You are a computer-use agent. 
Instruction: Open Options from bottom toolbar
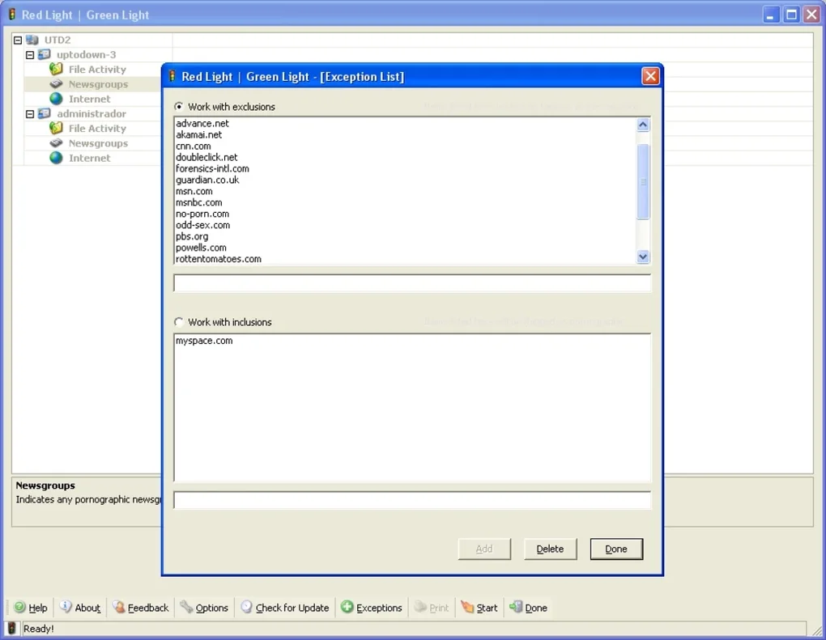click(x=212, y=608)
